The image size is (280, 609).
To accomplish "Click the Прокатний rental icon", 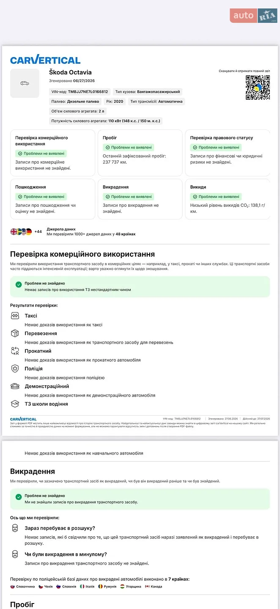I will coord(15,351).
